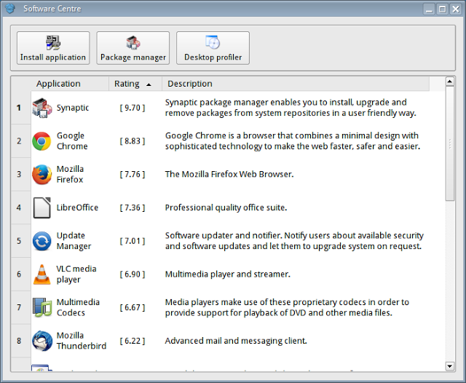
Task: Launch the Desktop profiler
Action: click(x=213, y=48)
